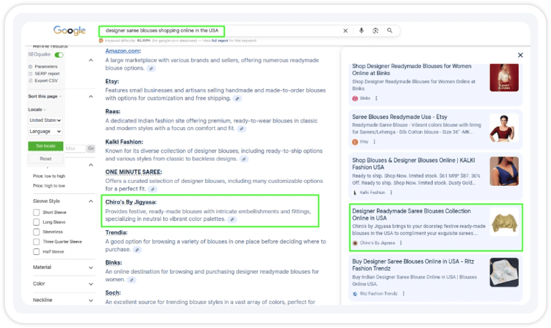Open the United States locale dropdown
Viewport: 551px width, 328px height.
(x=45, y=120)
